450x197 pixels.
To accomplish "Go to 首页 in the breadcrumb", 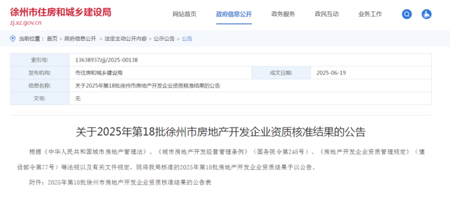I will click(52, 39).
